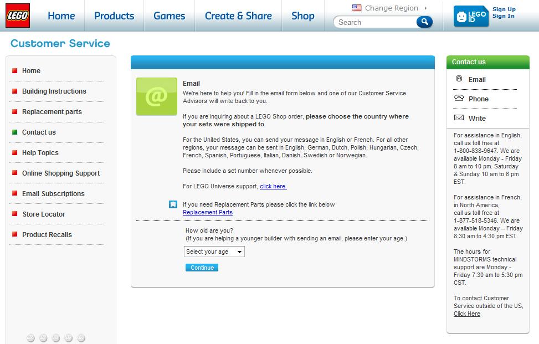Open Online Shopping Support
Image resolution: width=539 pixels, height=344 pixels.
[x=61, y=173]
